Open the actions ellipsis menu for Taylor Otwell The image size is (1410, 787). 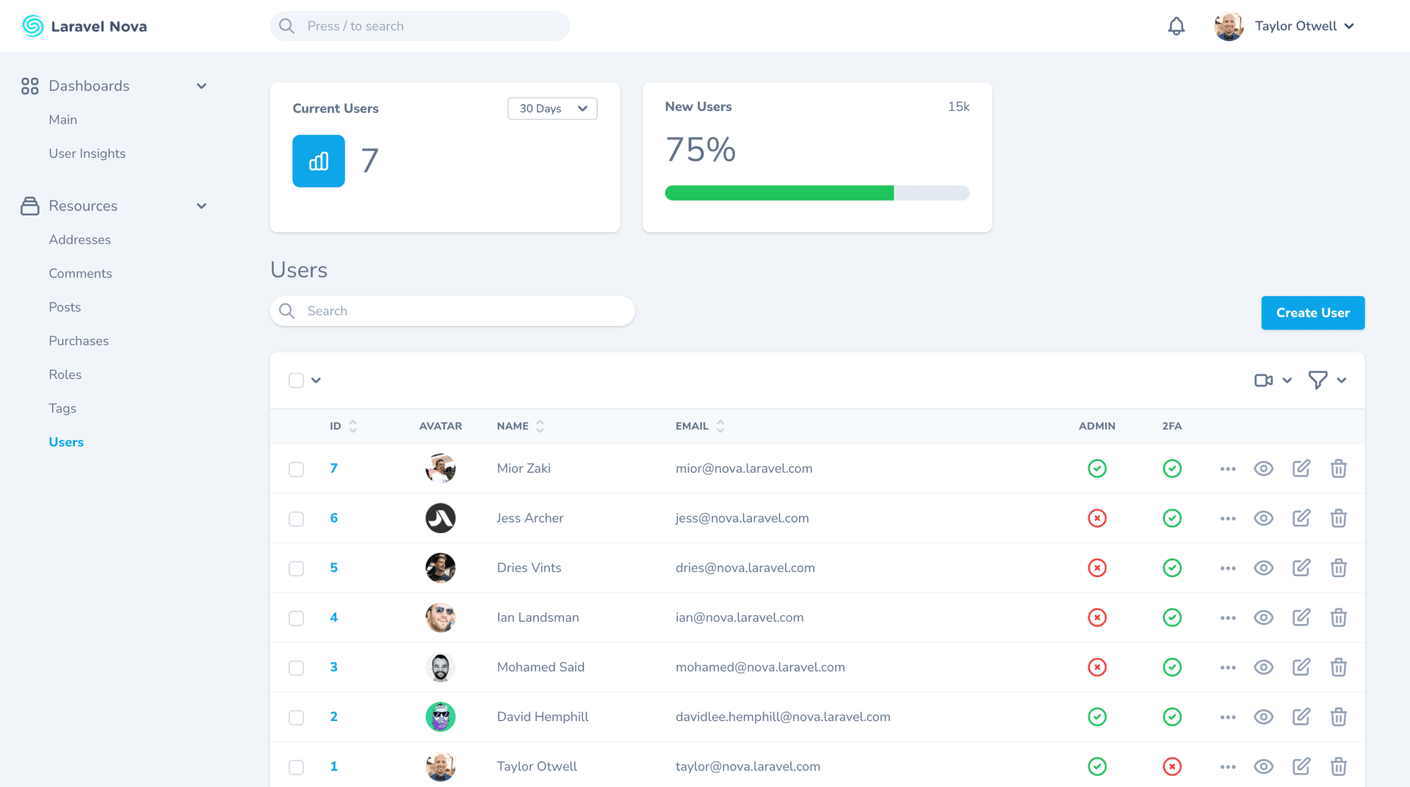[x=1227, y=766]
